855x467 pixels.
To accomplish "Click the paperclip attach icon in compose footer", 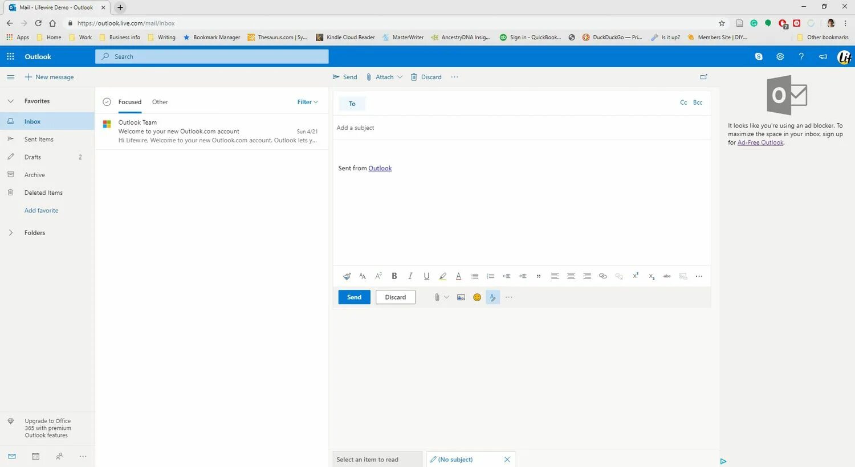I will click(x=437, y=297).
